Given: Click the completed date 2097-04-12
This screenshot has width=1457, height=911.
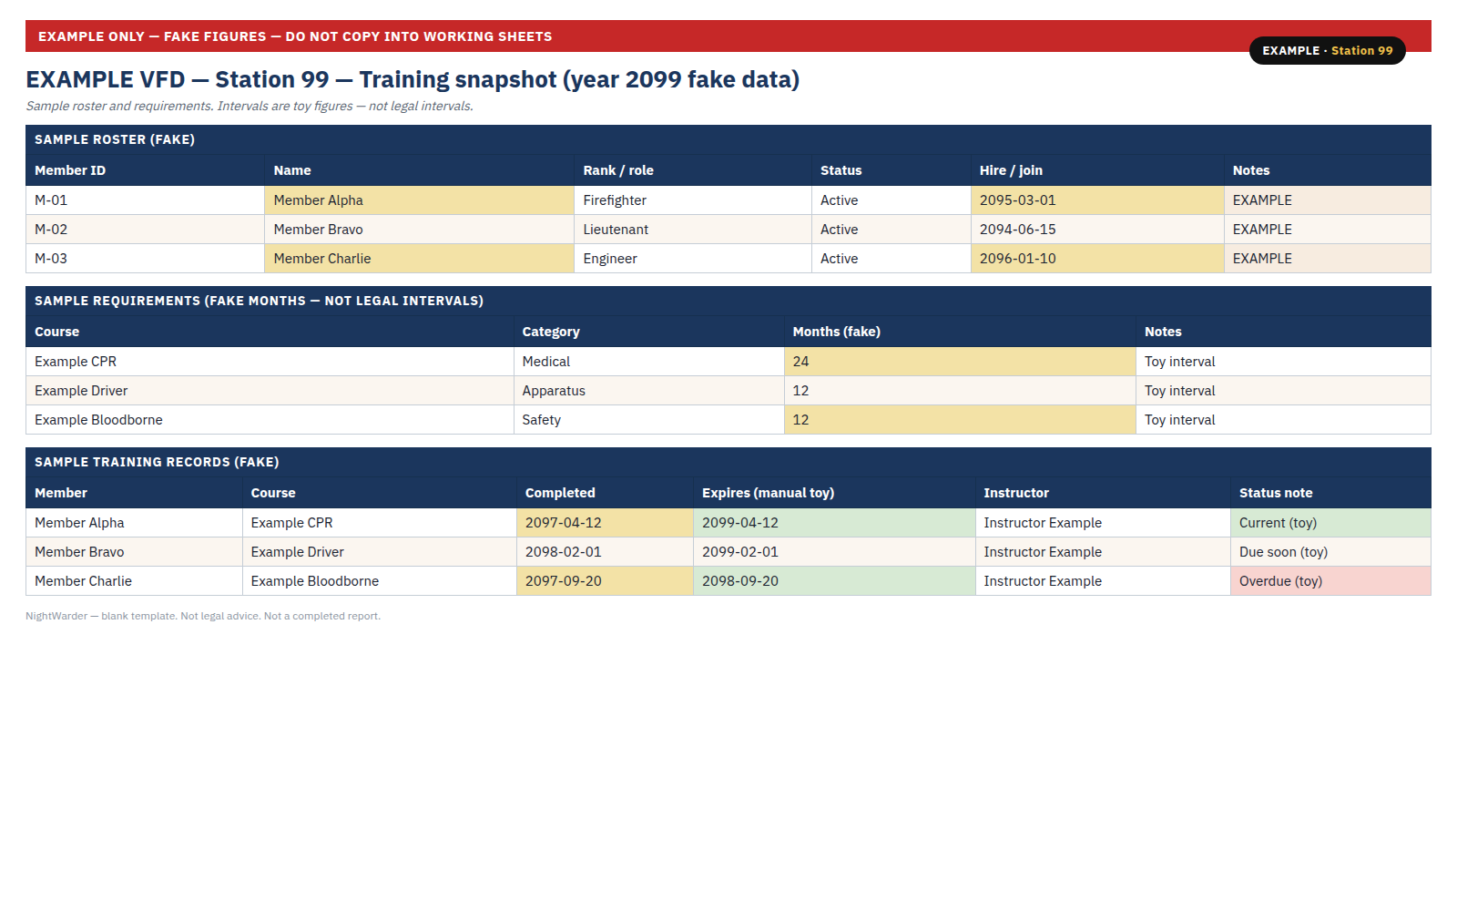Looking at the screenshot, I should click(x=605, y=523).
